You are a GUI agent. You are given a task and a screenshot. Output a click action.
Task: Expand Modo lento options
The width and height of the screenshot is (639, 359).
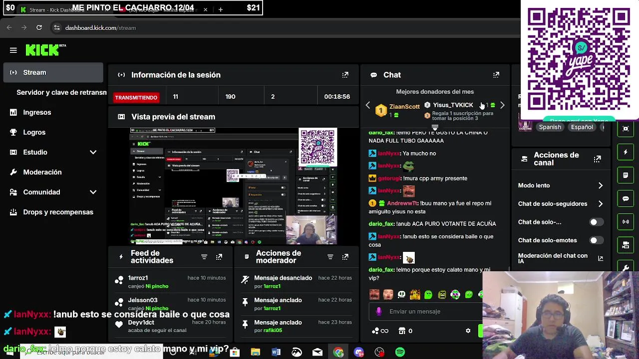click(x=600, y=185)
